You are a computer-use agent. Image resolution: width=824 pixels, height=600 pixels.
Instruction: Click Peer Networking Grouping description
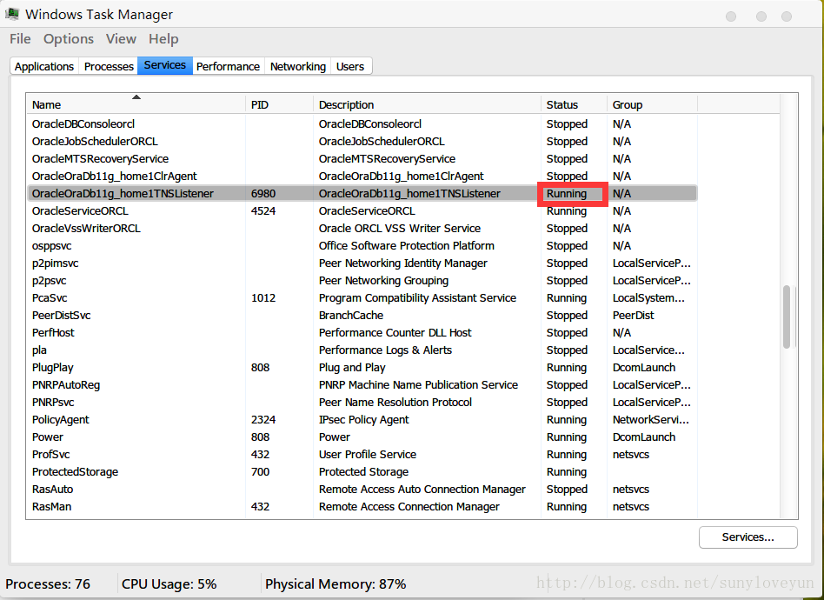383,280
